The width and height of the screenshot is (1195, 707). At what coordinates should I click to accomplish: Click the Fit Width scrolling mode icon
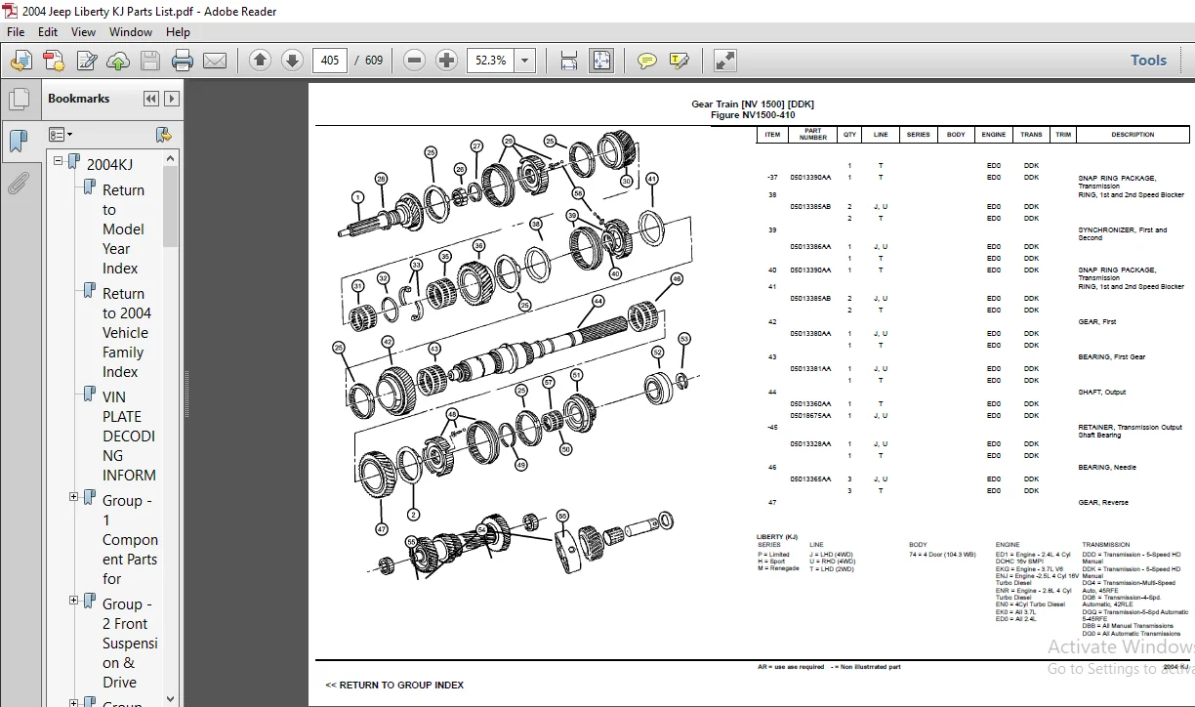(569, 61)
